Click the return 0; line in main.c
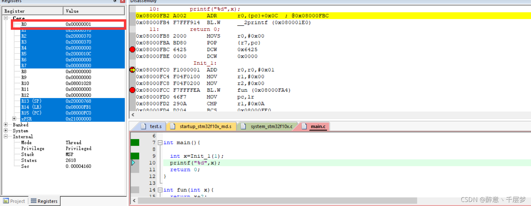This screenshot has width=531, height=206. point(185,170)
